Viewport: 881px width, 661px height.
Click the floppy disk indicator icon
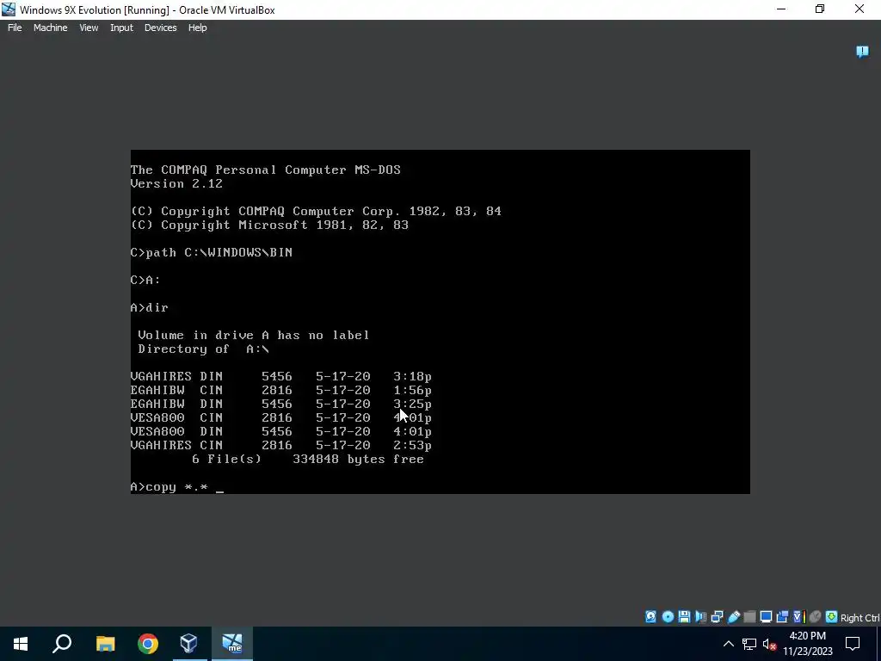(x=684, y=616)
